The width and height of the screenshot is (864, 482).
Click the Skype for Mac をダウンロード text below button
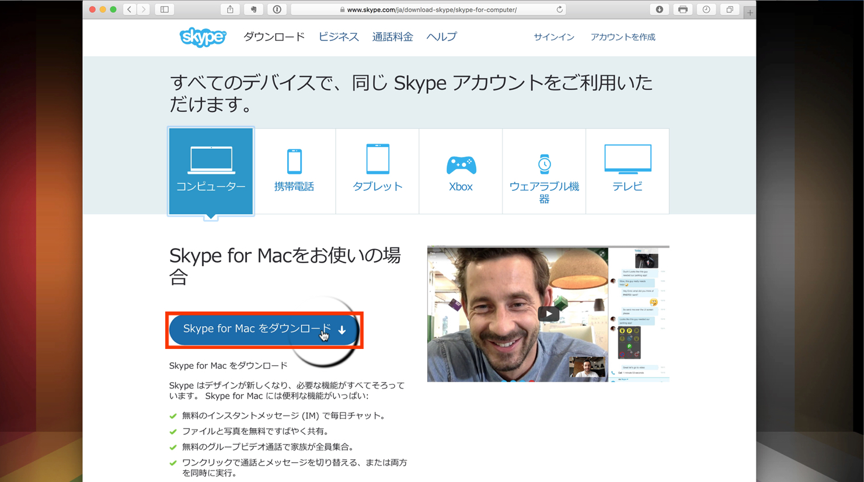coord(228,366)
